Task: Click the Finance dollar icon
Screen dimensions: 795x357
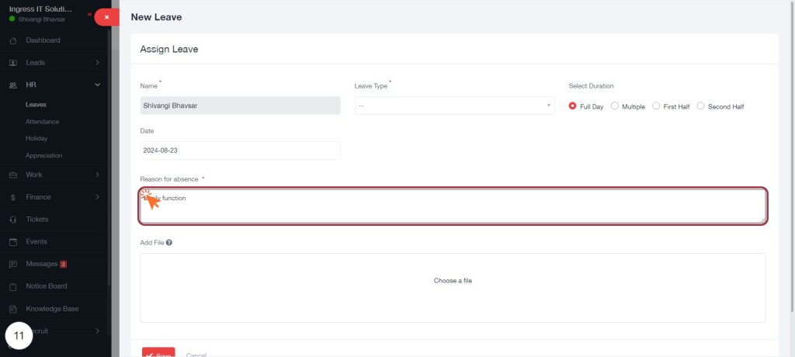Action: [13, 197]
